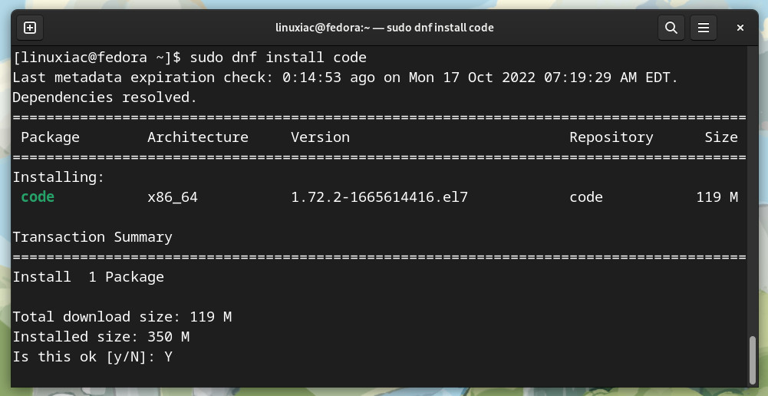Open a new terminal tab
Viewport: 768px width, 396px height.
(x=30, y=28)
